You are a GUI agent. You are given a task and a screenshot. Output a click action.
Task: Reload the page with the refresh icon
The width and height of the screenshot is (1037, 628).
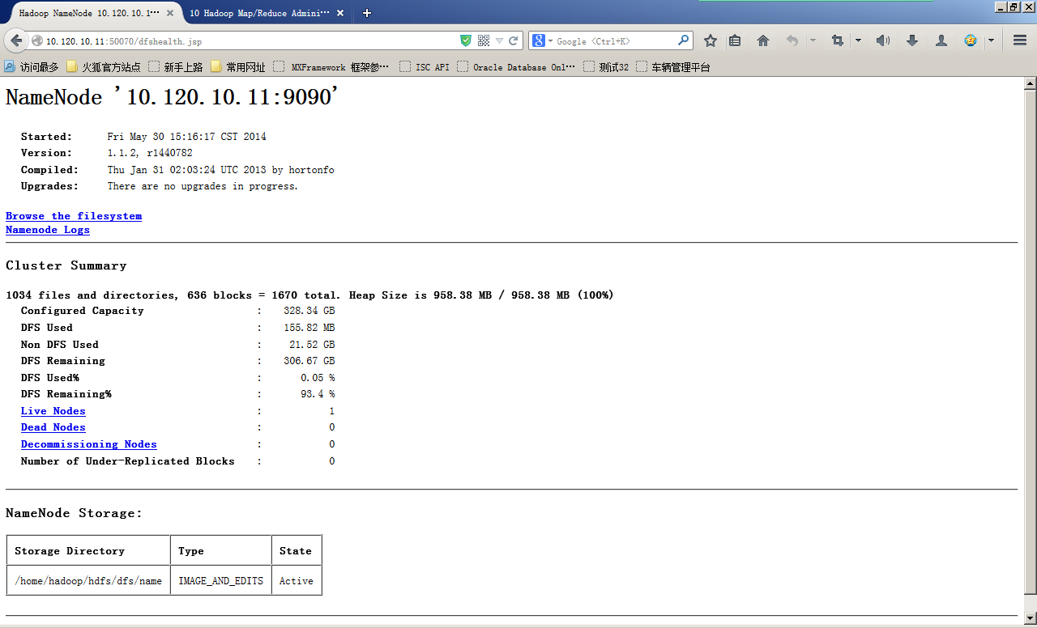[x=514, y=40]
